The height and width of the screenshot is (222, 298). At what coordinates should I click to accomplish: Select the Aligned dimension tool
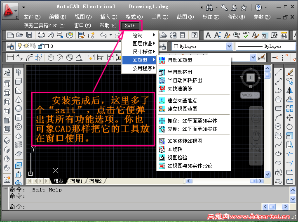coord(19,57)
